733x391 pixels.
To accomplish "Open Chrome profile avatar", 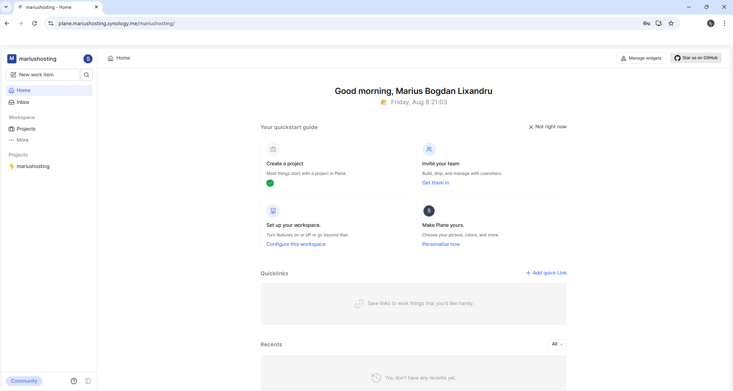I will 711,23.
